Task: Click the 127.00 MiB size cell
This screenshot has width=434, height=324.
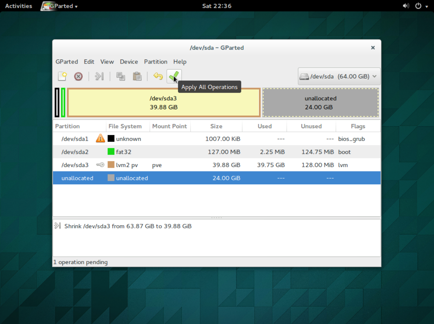Action: click(224, 152)
